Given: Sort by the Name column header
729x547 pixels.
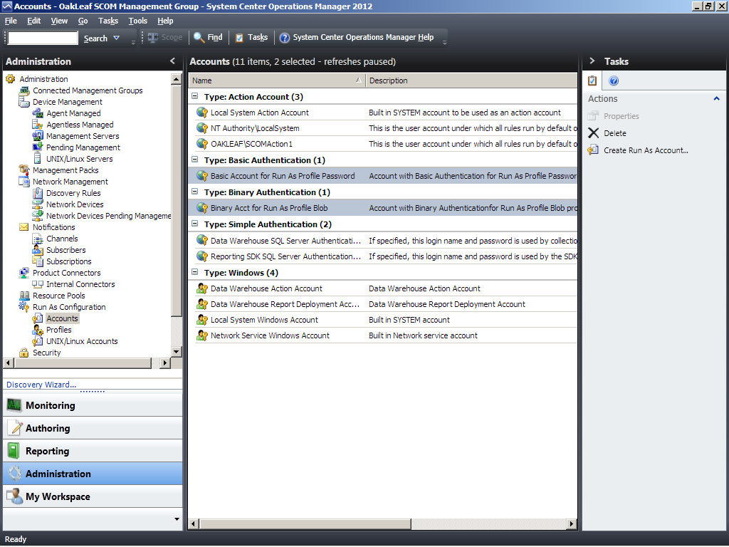Looking at the screenshot, I should pos(277,80).
